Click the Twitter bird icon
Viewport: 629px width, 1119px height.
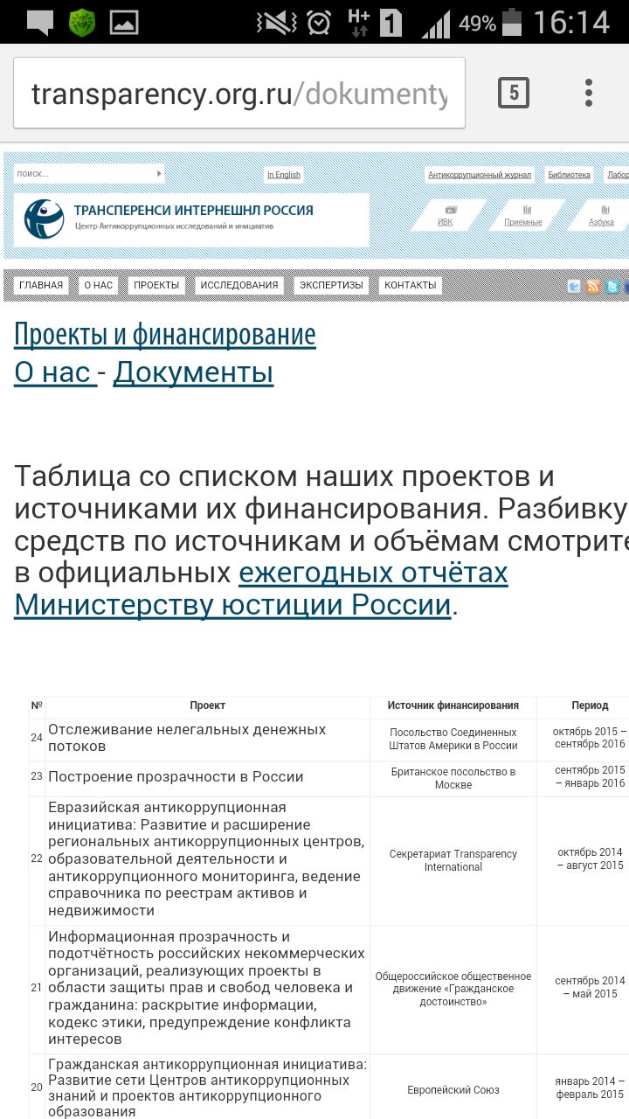[612, 287]
